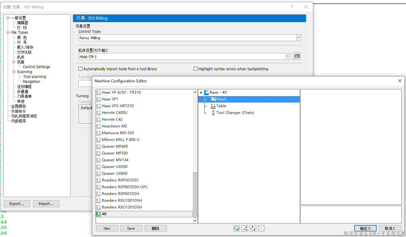Image resolution: width=406 pixels, height=237 pixels.
Task: Select Mikron MILL P 800 U
Action: tap(120, 140)
